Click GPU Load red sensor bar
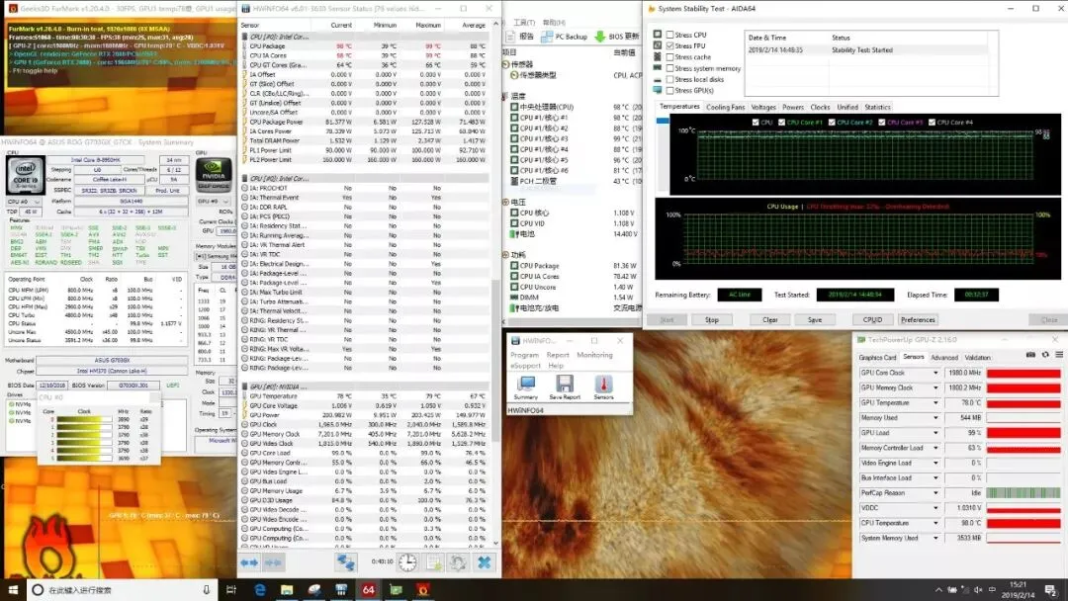The height and width of the screenshot is (601, 1068). [1023, 433]
